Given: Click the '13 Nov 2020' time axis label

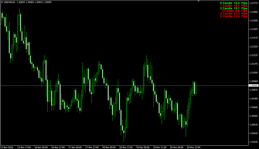Looking at the screenshot, I should point(7,147).
